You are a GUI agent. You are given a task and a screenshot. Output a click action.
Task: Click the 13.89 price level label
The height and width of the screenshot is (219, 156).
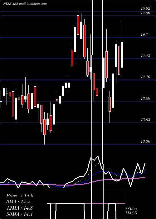(x=145, y=99)
